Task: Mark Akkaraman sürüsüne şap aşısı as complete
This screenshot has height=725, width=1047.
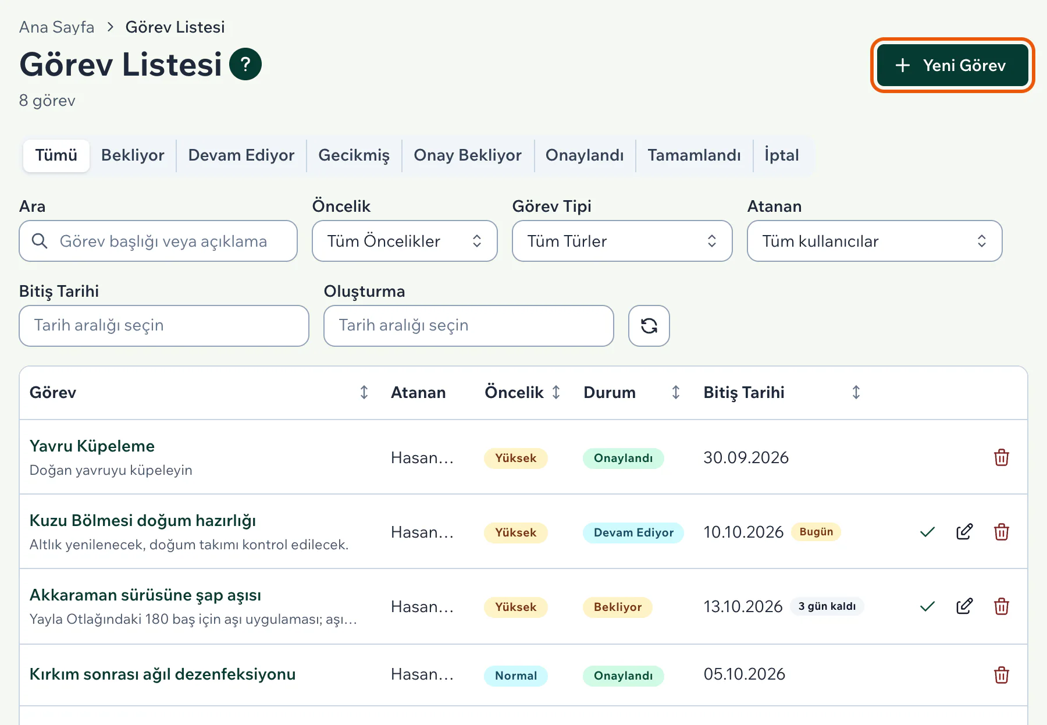Action: click(x=928, y=606)
